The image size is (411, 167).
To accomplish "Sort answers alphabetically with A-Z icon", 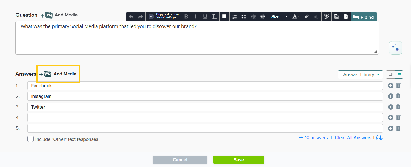I will coord(379,138).
